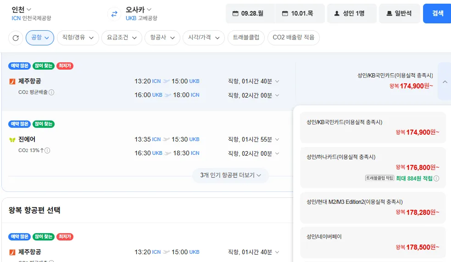
Task: Click the 왕복 항공편 선택 heading
Action: 34,210
